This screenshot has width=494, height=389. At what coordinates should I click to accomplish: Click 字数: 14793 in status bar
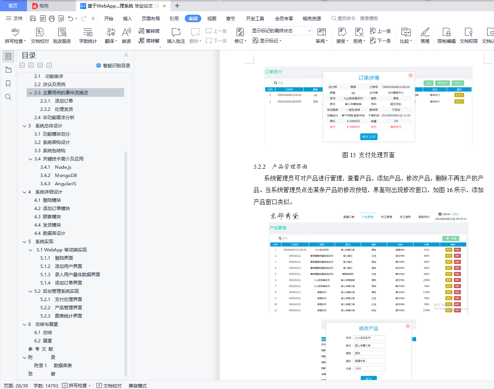pos(46,386)
